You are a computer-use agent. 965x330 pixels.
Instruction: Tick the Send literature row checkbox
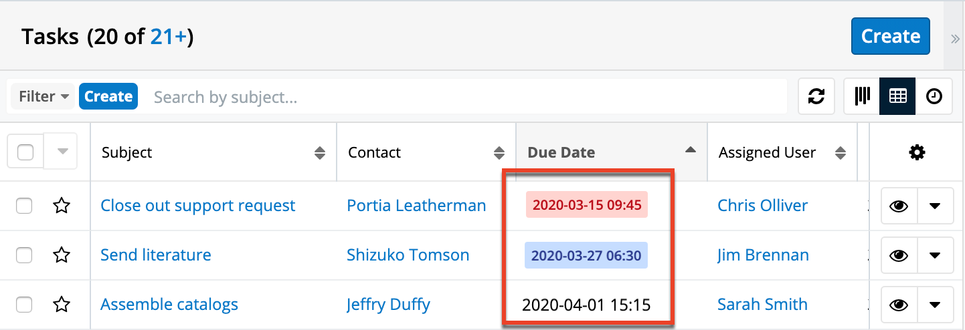(24, 255)
